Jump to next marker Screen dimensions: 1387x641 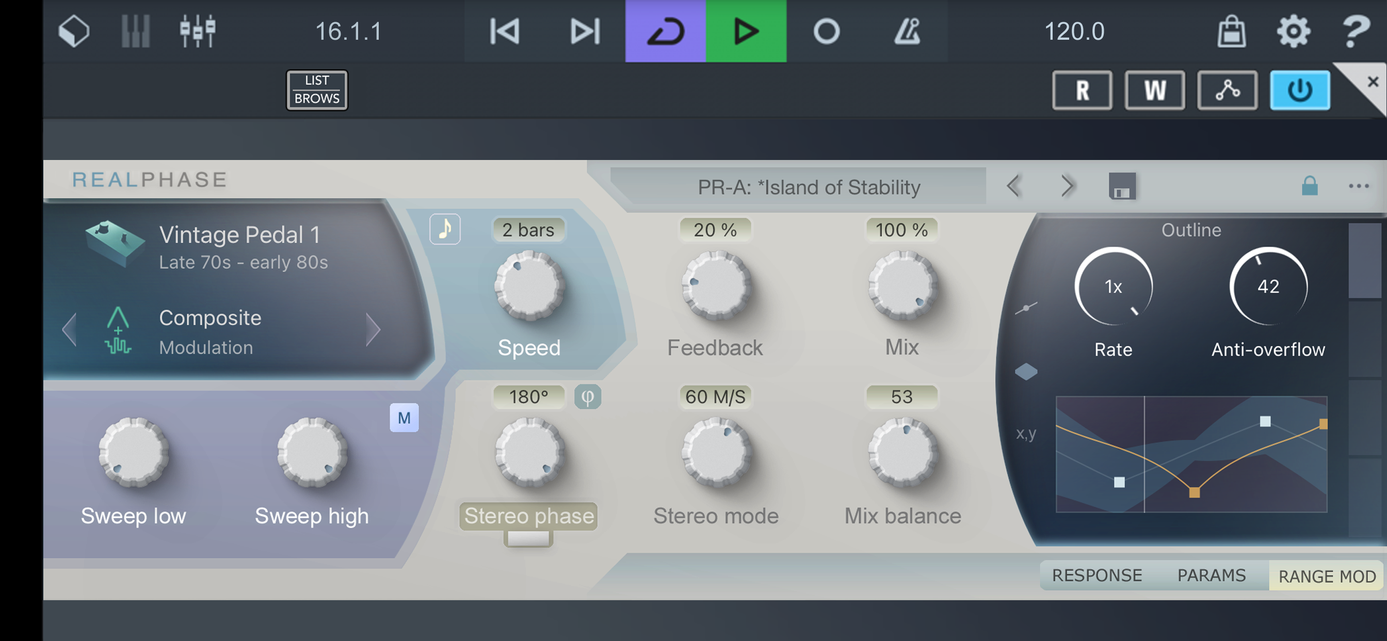(x=585, y=31)
